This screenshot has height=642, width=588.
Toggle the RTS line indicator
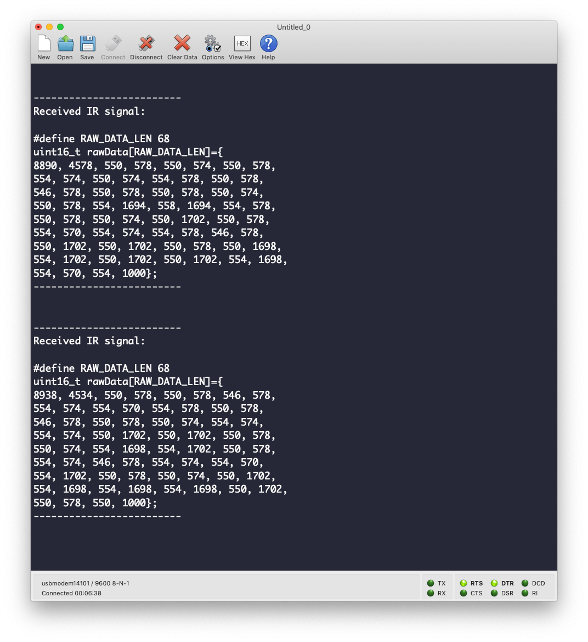pyautogui.click(x=463, y=583)
